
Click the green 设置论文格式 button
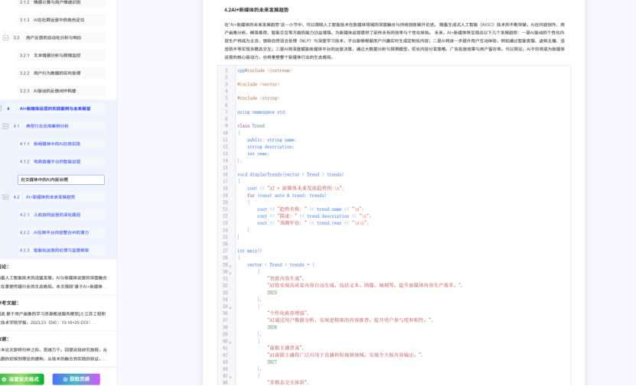[21, 379]
